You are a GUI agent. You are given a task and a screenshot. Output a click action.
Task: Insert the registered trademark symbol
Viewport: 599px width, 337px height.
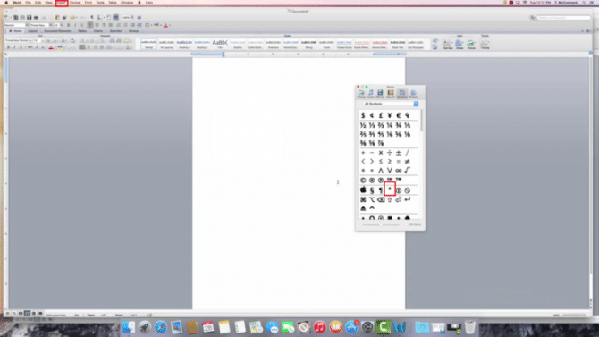point(372,180)
